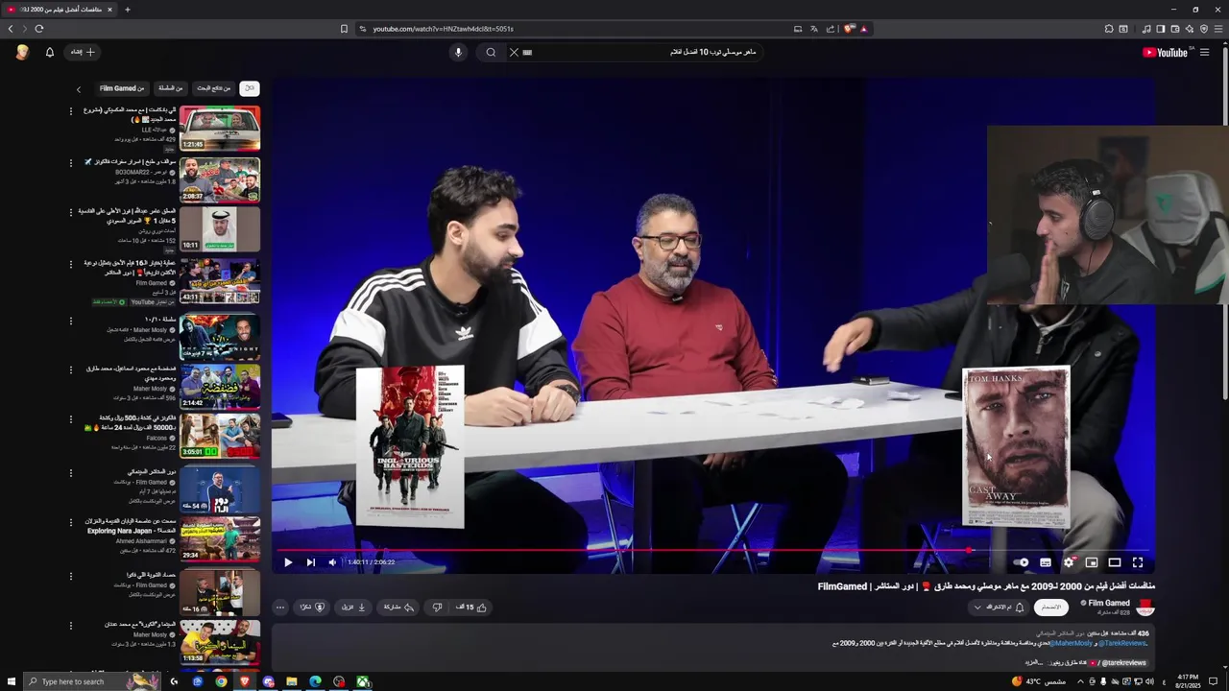Open video player settings gear

coord(1069,562)
